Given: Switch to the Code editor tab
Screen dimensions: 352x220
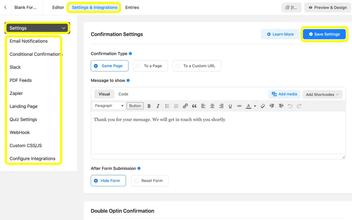Looking at the screenshot, I should coord(123,94).
